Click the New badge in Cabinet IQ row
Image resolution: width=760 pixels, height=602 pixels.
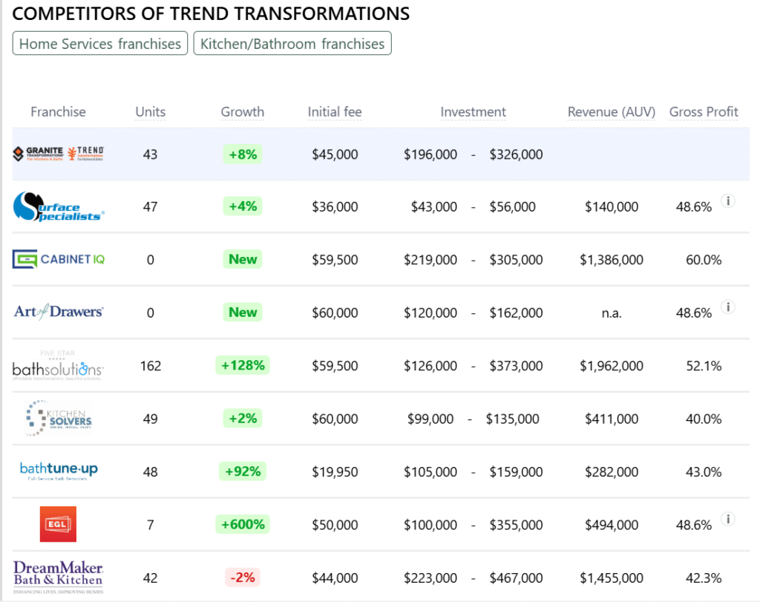[243, 259]
